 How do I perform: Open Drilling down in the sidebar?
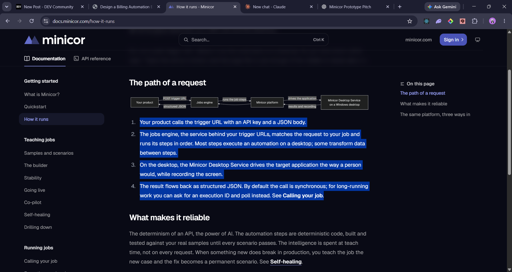click(x=38, y=227)
